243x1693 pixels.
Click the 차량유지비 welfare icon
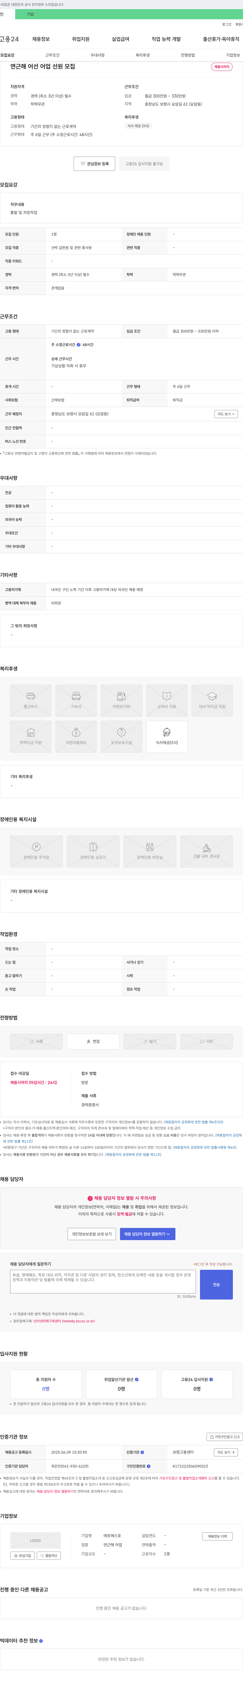click(x=121, y=701)
